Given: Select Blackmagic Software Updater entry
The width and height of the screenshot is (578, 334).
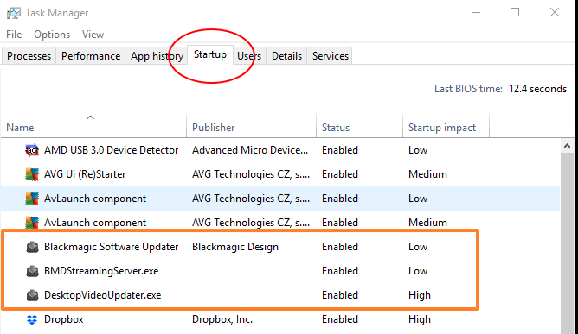Looking at the screenshot, I should pos(111,247).
